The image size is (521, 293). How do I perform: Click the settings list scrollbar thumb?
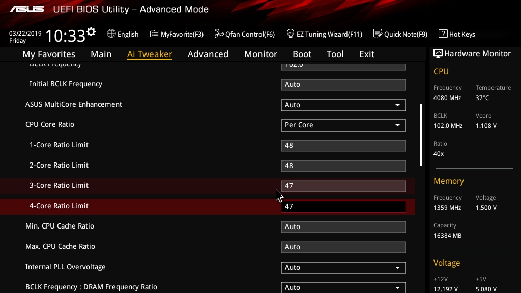(x=421, y=135)
